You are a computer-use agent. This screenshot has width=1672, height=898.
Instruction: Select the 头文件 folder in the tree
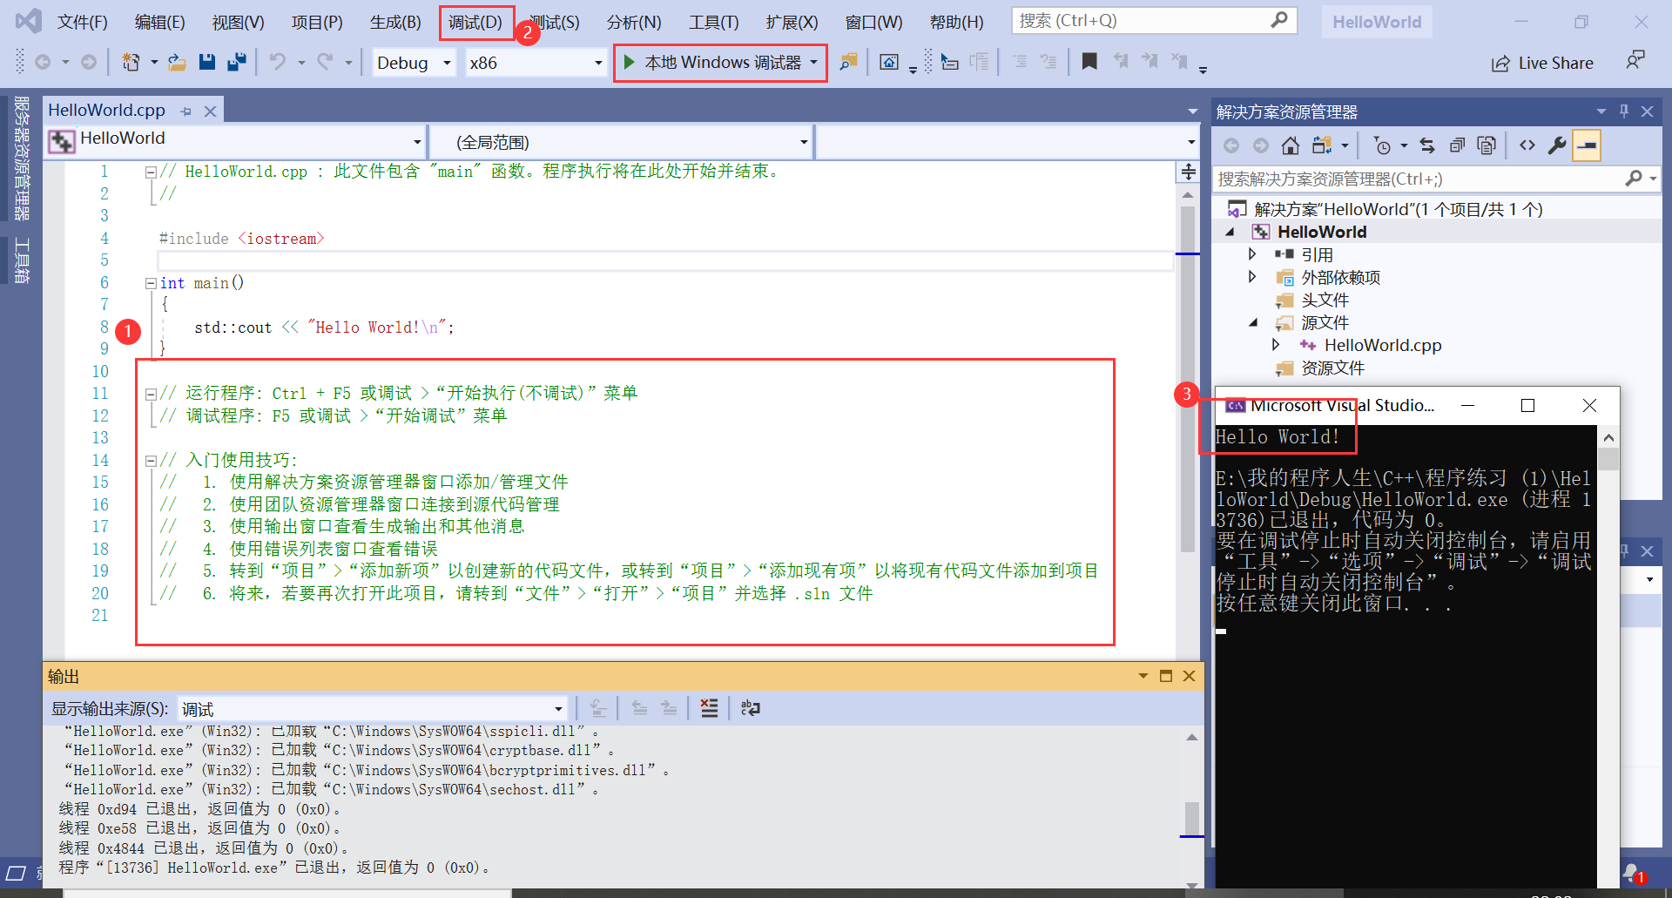1325,300
